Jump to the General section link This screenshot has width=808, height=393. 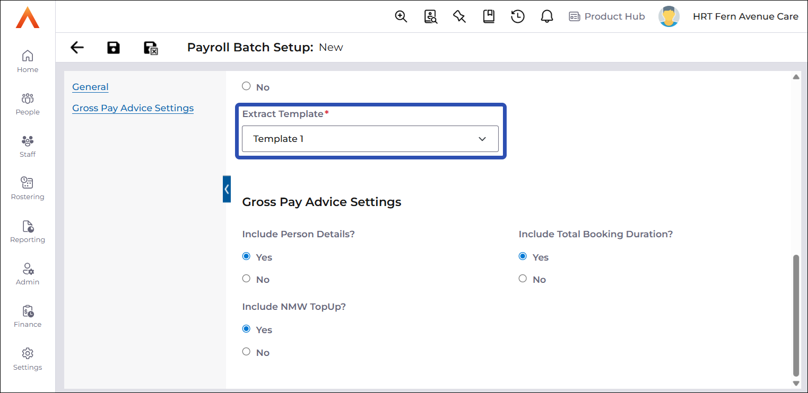[90, 87]
